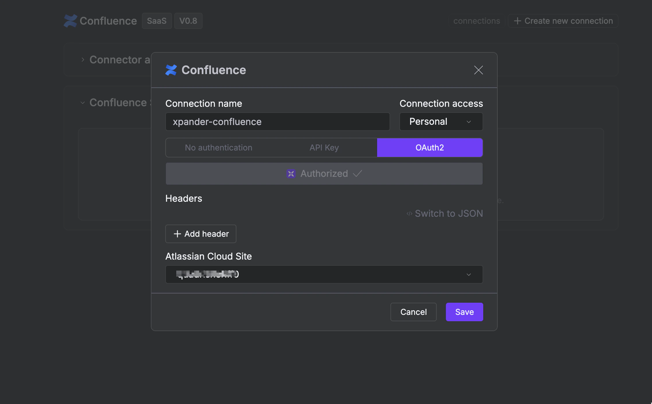The height and width of the screenshot is (404, 652).
Task: Switch to API Key authentication
Action: pos(324,148)
